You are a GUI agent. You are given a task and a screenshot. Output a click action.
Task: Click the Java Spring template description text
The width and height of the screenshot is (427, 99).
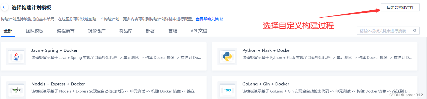click(116, 58)
